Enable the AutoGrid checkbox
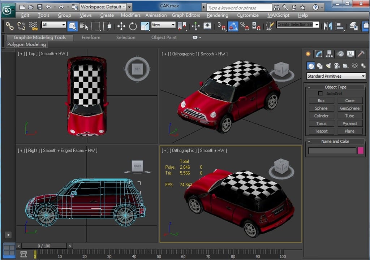 pyautogui.click(x=320, y=94)
